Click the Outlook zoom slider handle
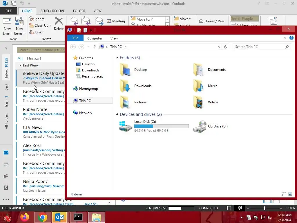Screen dimensions: 297x223 [x=264, y=208]
